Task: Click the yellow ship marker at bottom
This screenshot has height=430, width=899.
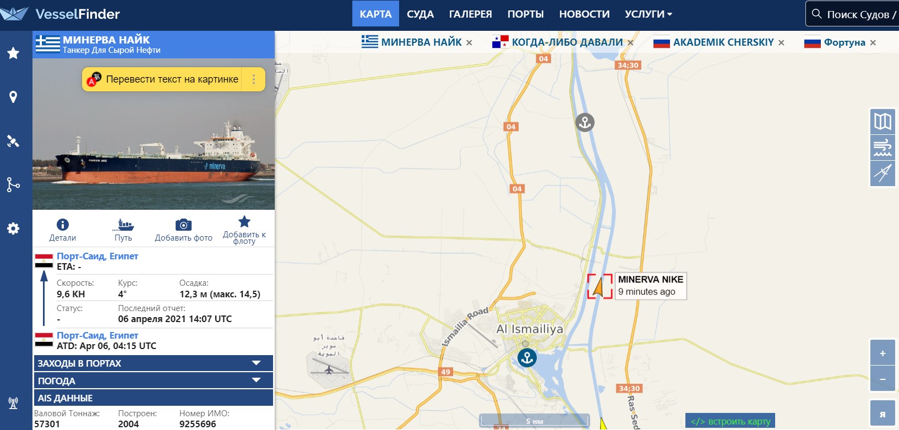Action: (602, 424)
